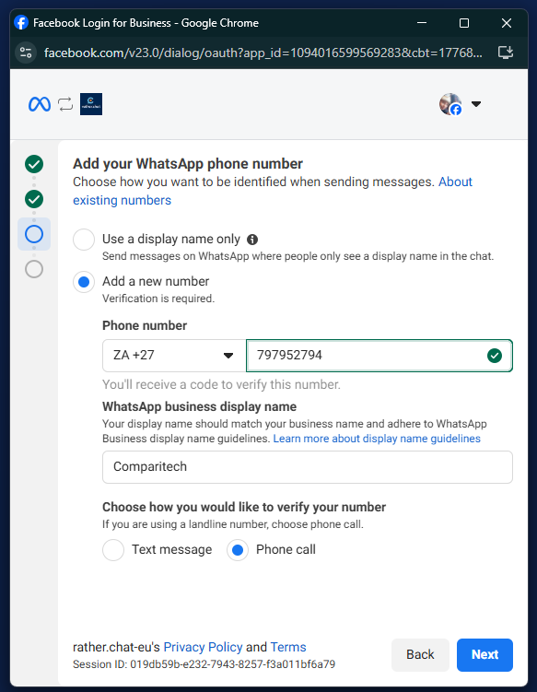537x692 pixels.
Task: Click the Facebook URL address bar
Action: [x=263, y=53]
